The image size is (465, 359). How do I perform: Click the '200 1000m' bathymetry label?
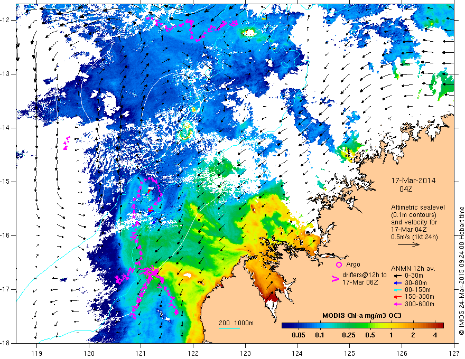[x=236, y=323]
